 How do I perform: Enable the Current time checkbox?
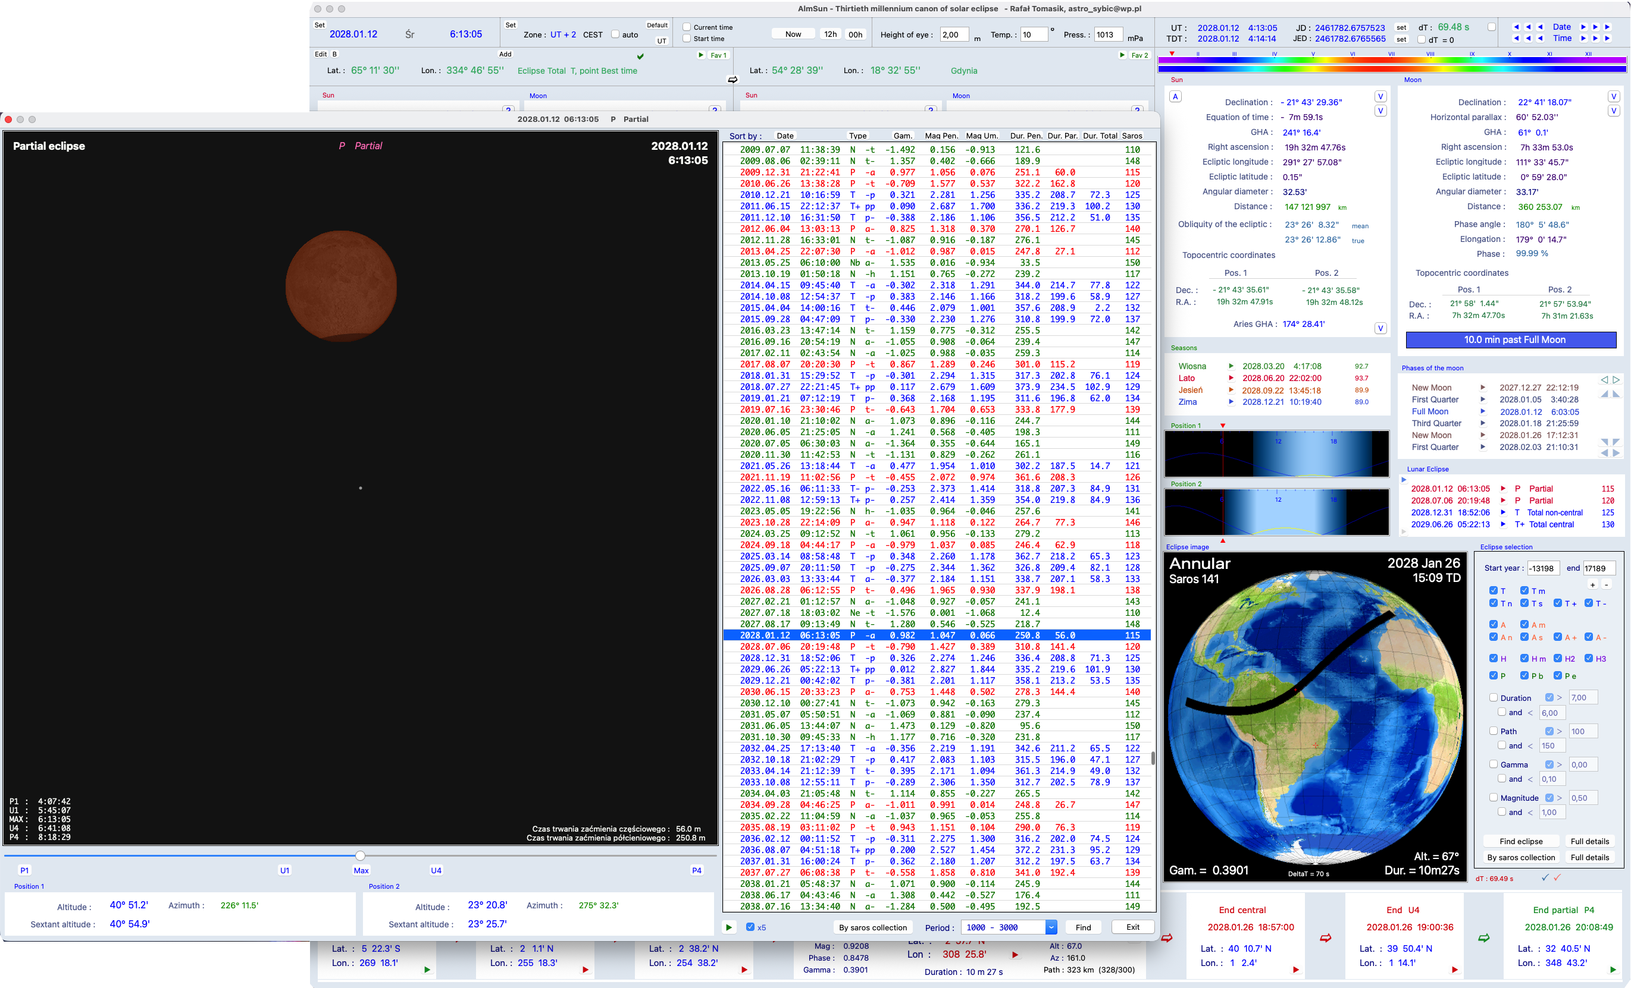coord(687,27)
